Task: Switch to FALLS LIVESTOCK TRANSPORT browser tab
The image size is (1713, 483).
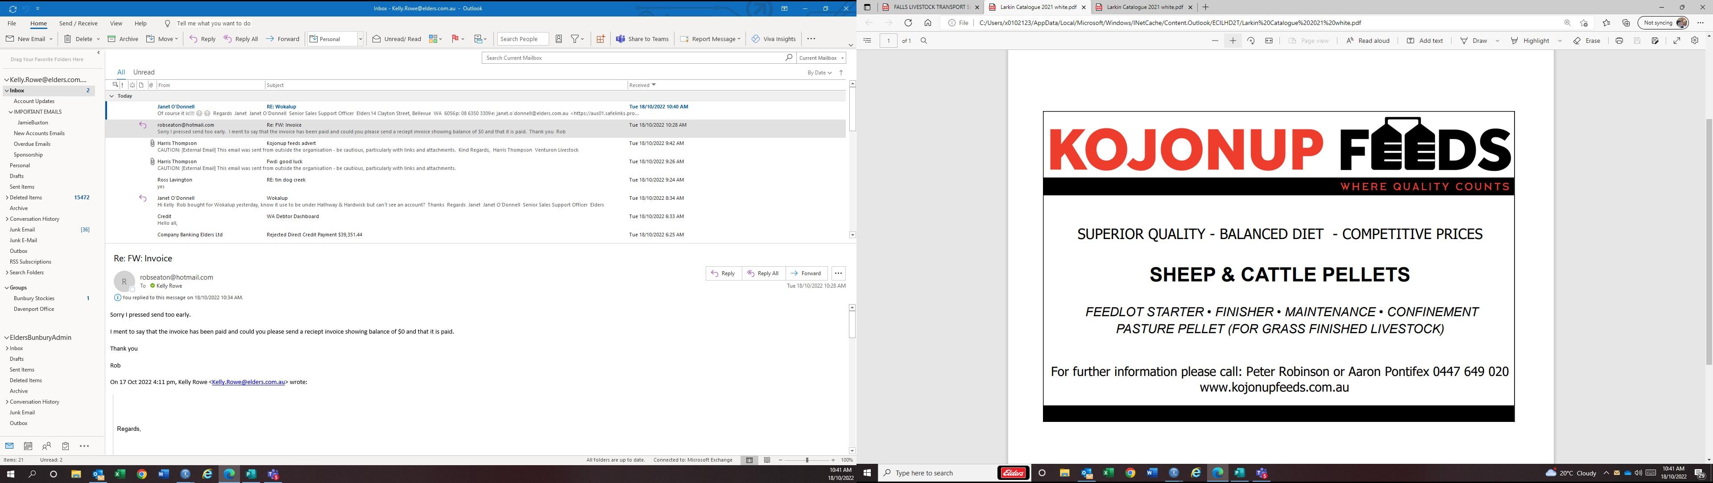Action: pyautogui.click(x=931, y=7)
